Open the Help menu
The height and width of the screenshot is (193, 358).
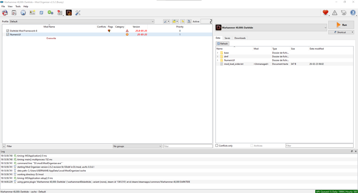[x=26, y=6]
